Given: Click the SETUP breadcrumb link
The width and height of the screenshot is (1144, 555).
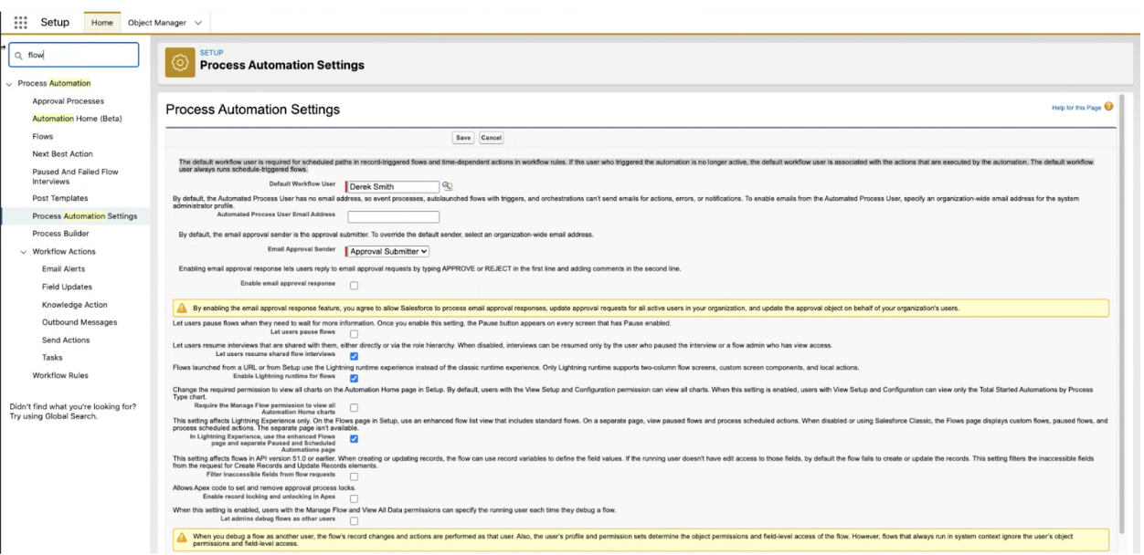Looking at the screenshot, I should tap(211, 53).
